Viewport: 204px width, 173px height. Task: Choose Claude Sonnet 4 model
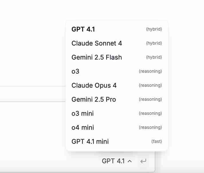click(97, 43)
